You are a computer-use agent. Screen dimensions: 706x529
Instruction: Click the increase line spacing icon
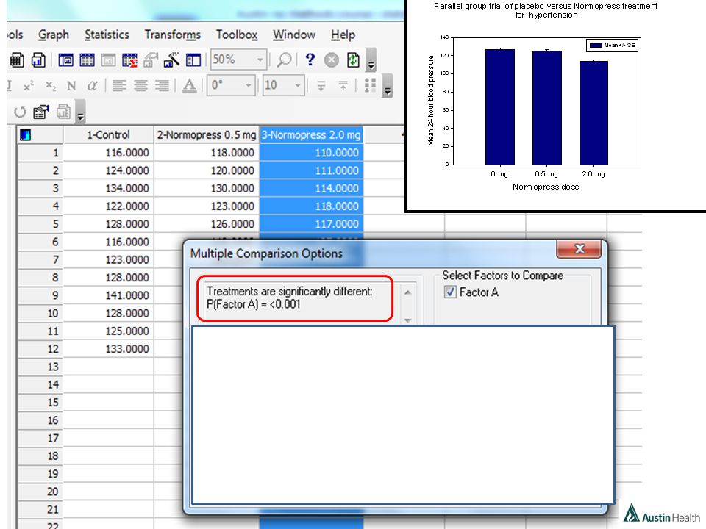(x=343, y=85)
